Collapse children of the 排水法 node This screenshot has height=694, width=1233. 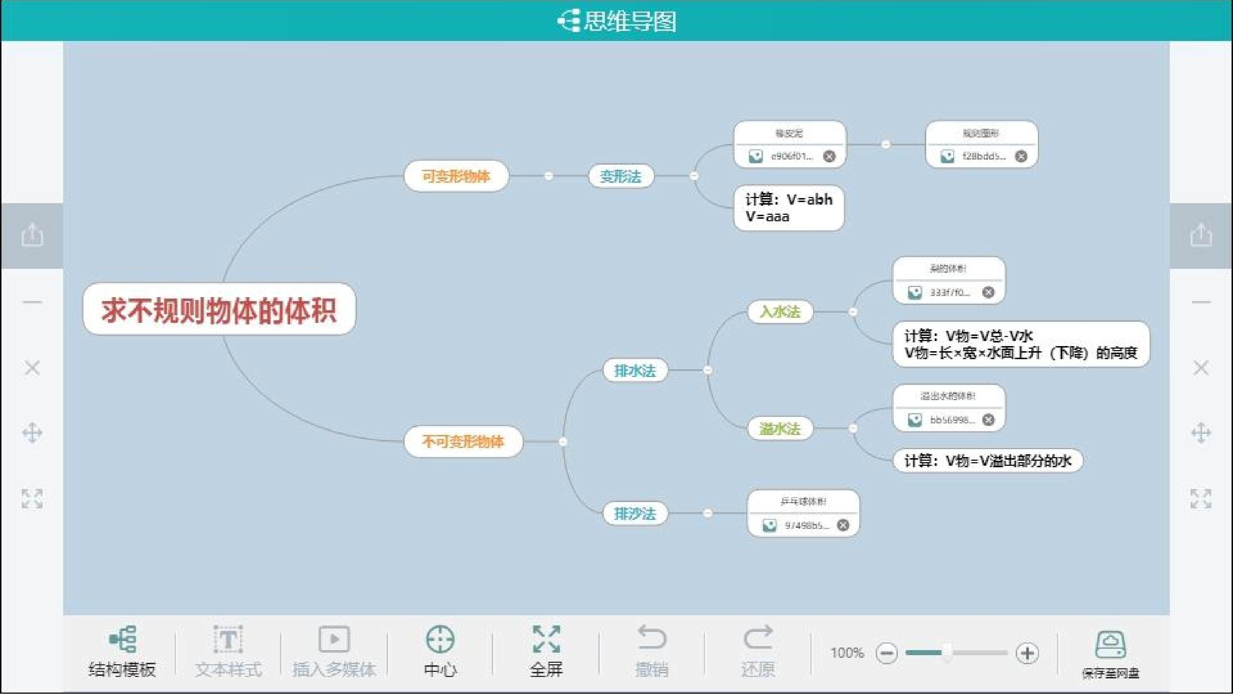(708, 370)
